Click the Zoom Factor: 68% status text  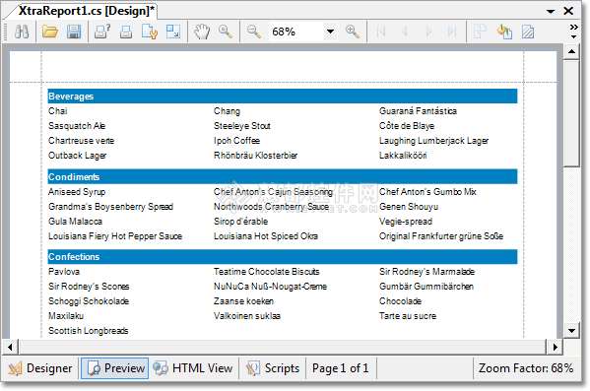[x=526, y=368]
